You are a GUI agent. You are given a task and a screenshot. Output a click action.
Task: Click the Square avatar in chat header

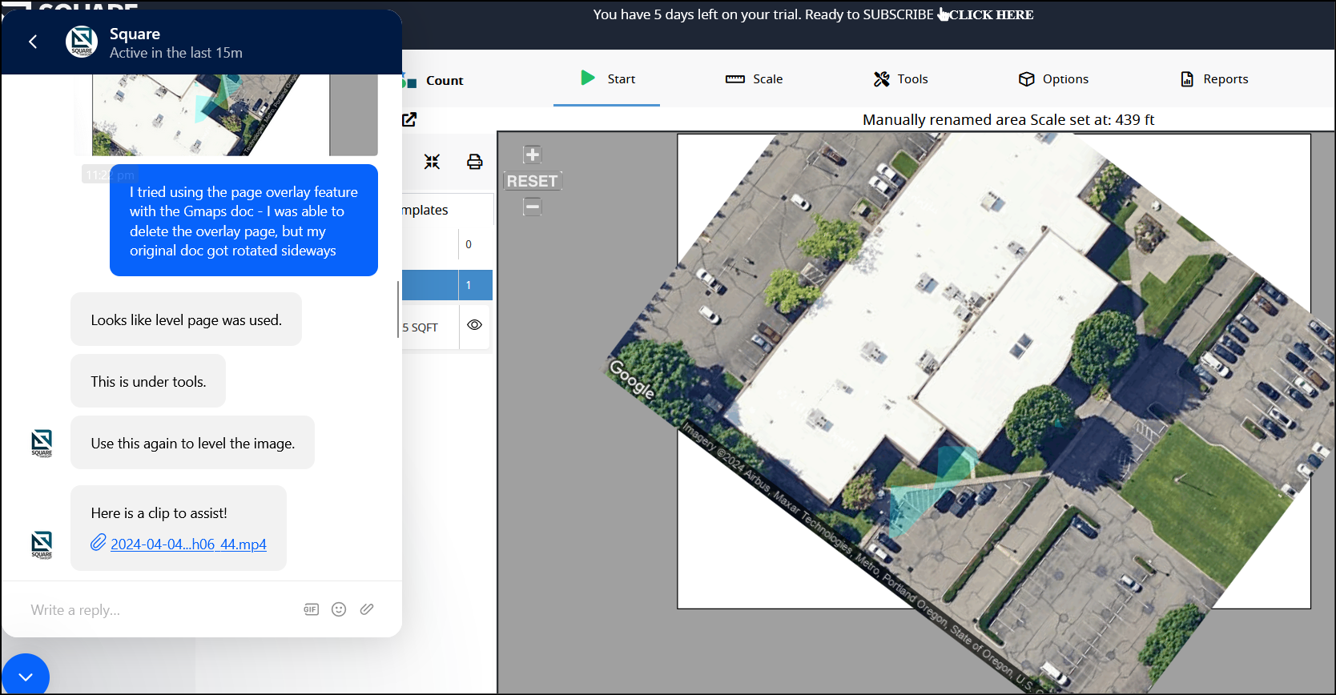tap(82, 42)
